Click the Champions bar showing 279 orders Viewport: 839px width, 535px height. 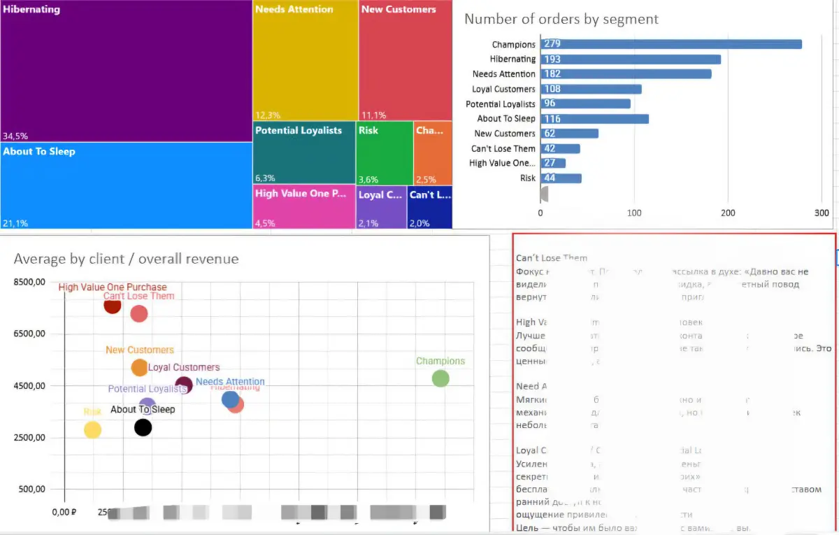click(671, 44)
